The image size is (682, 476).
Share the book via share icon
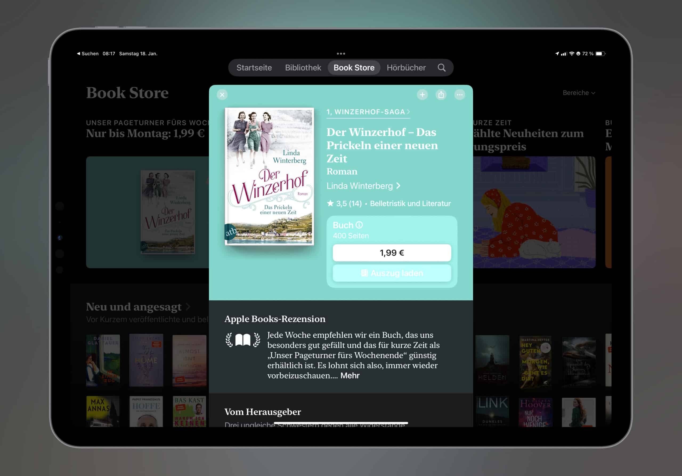coord(441,95)
